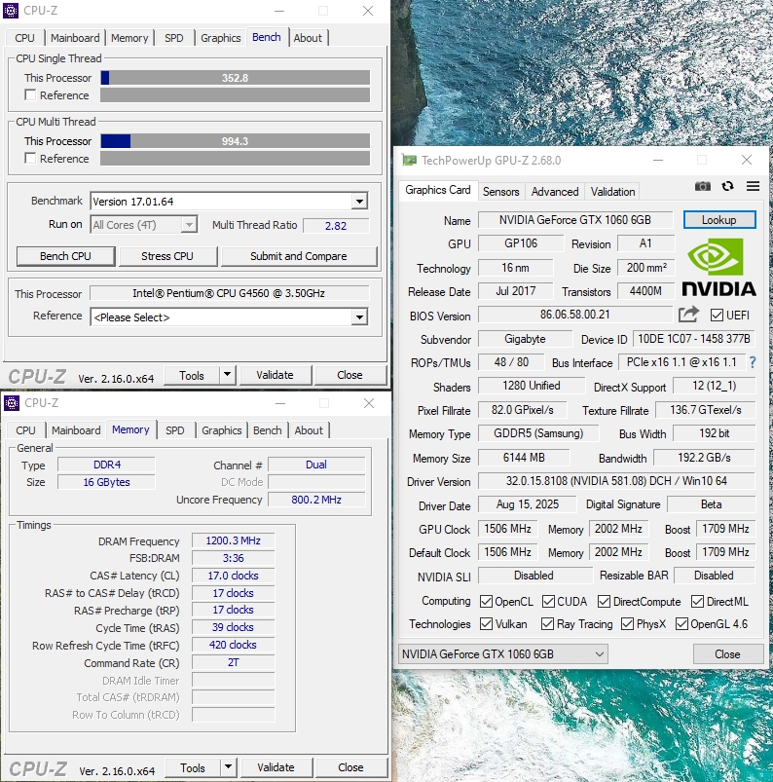Screen dimensions: 773x782
Task: Click the GPU-Z title bar app icon
Action: click(409, 160)
